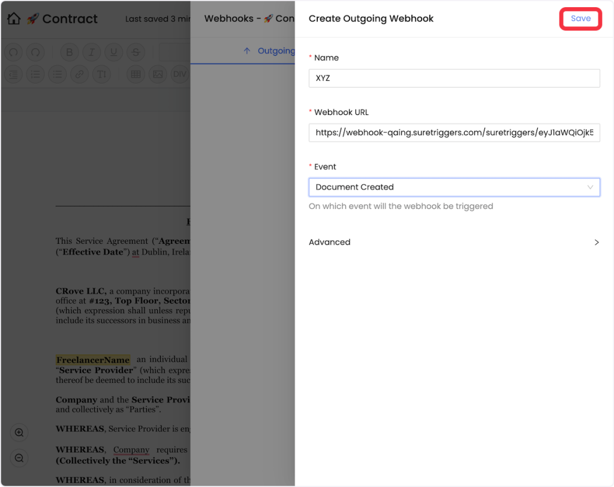Image resolution: width=614 pixels, height=487 pixels.
Task: Open the Event dropdown showing Document Created
Action: pos(454,187)
